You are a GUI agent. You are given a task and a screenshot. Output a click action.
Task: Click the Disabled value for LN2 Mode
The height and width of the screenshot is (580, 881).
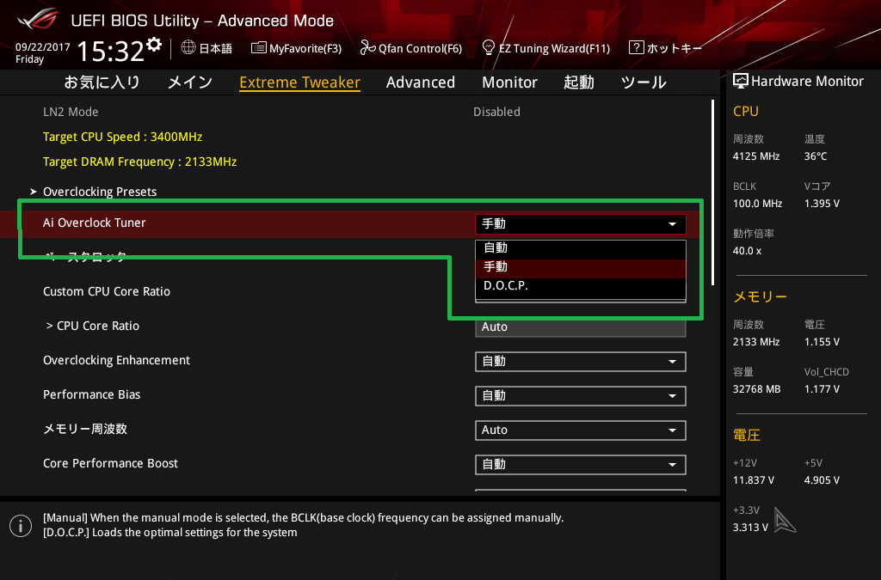coord(496,112)
